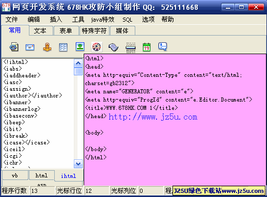Insert a hyperlink with the chain-link icon
The image size is (267, 197).
(14, 47)
